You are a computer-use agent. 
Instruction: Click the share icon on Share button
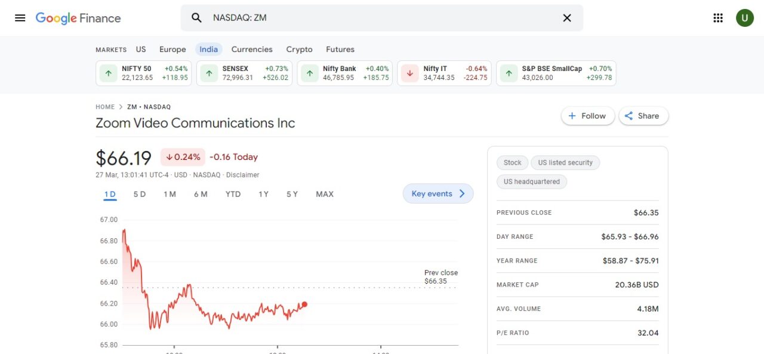pyautogui.click(x=629, y=116)
